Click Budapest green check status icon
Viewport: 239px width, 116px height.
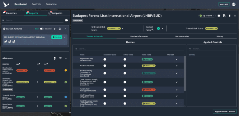click(66, 82)
